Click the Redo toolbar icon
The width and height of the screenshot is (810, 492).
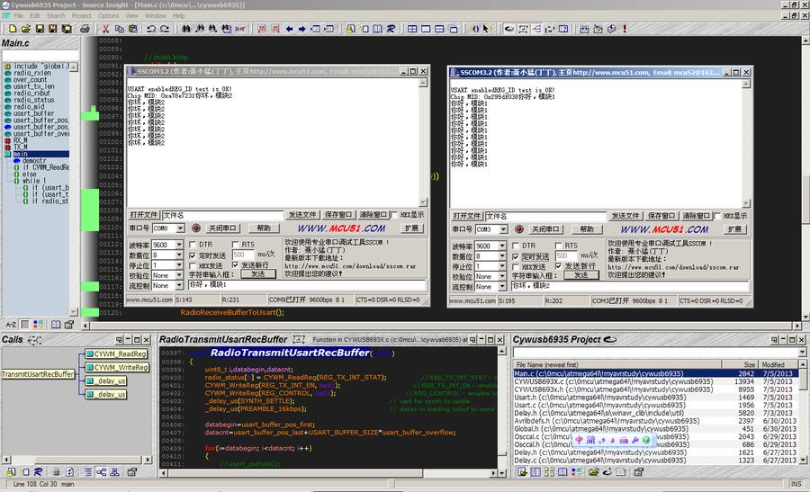(165, 29)
